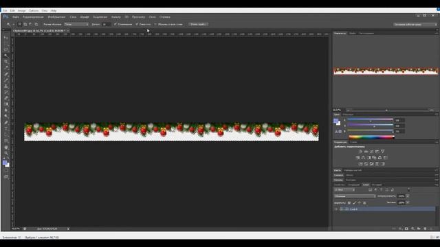The height and width of the screenshot is (247, 440).
Task: Select the Move tool in toolbox
Action: pyautogui.click(x=6, y=37)
